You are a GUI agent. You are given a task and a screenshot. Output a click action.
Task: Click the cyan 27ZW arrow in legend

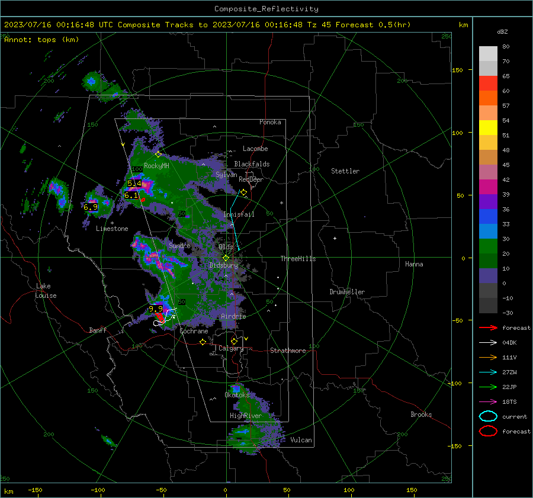pyautogui.click(x=488, y=372)
